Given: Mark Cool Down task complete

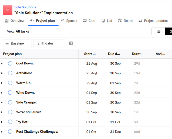Looking at the screenshot, I should [x=10, y=63].
